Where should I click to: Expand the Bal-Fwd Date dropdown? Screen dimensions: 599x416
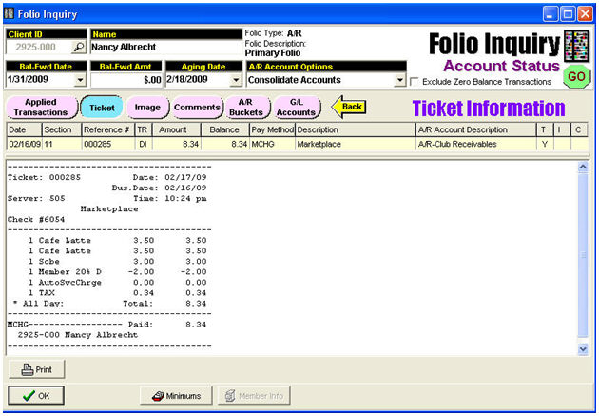[x=79, y=81]
